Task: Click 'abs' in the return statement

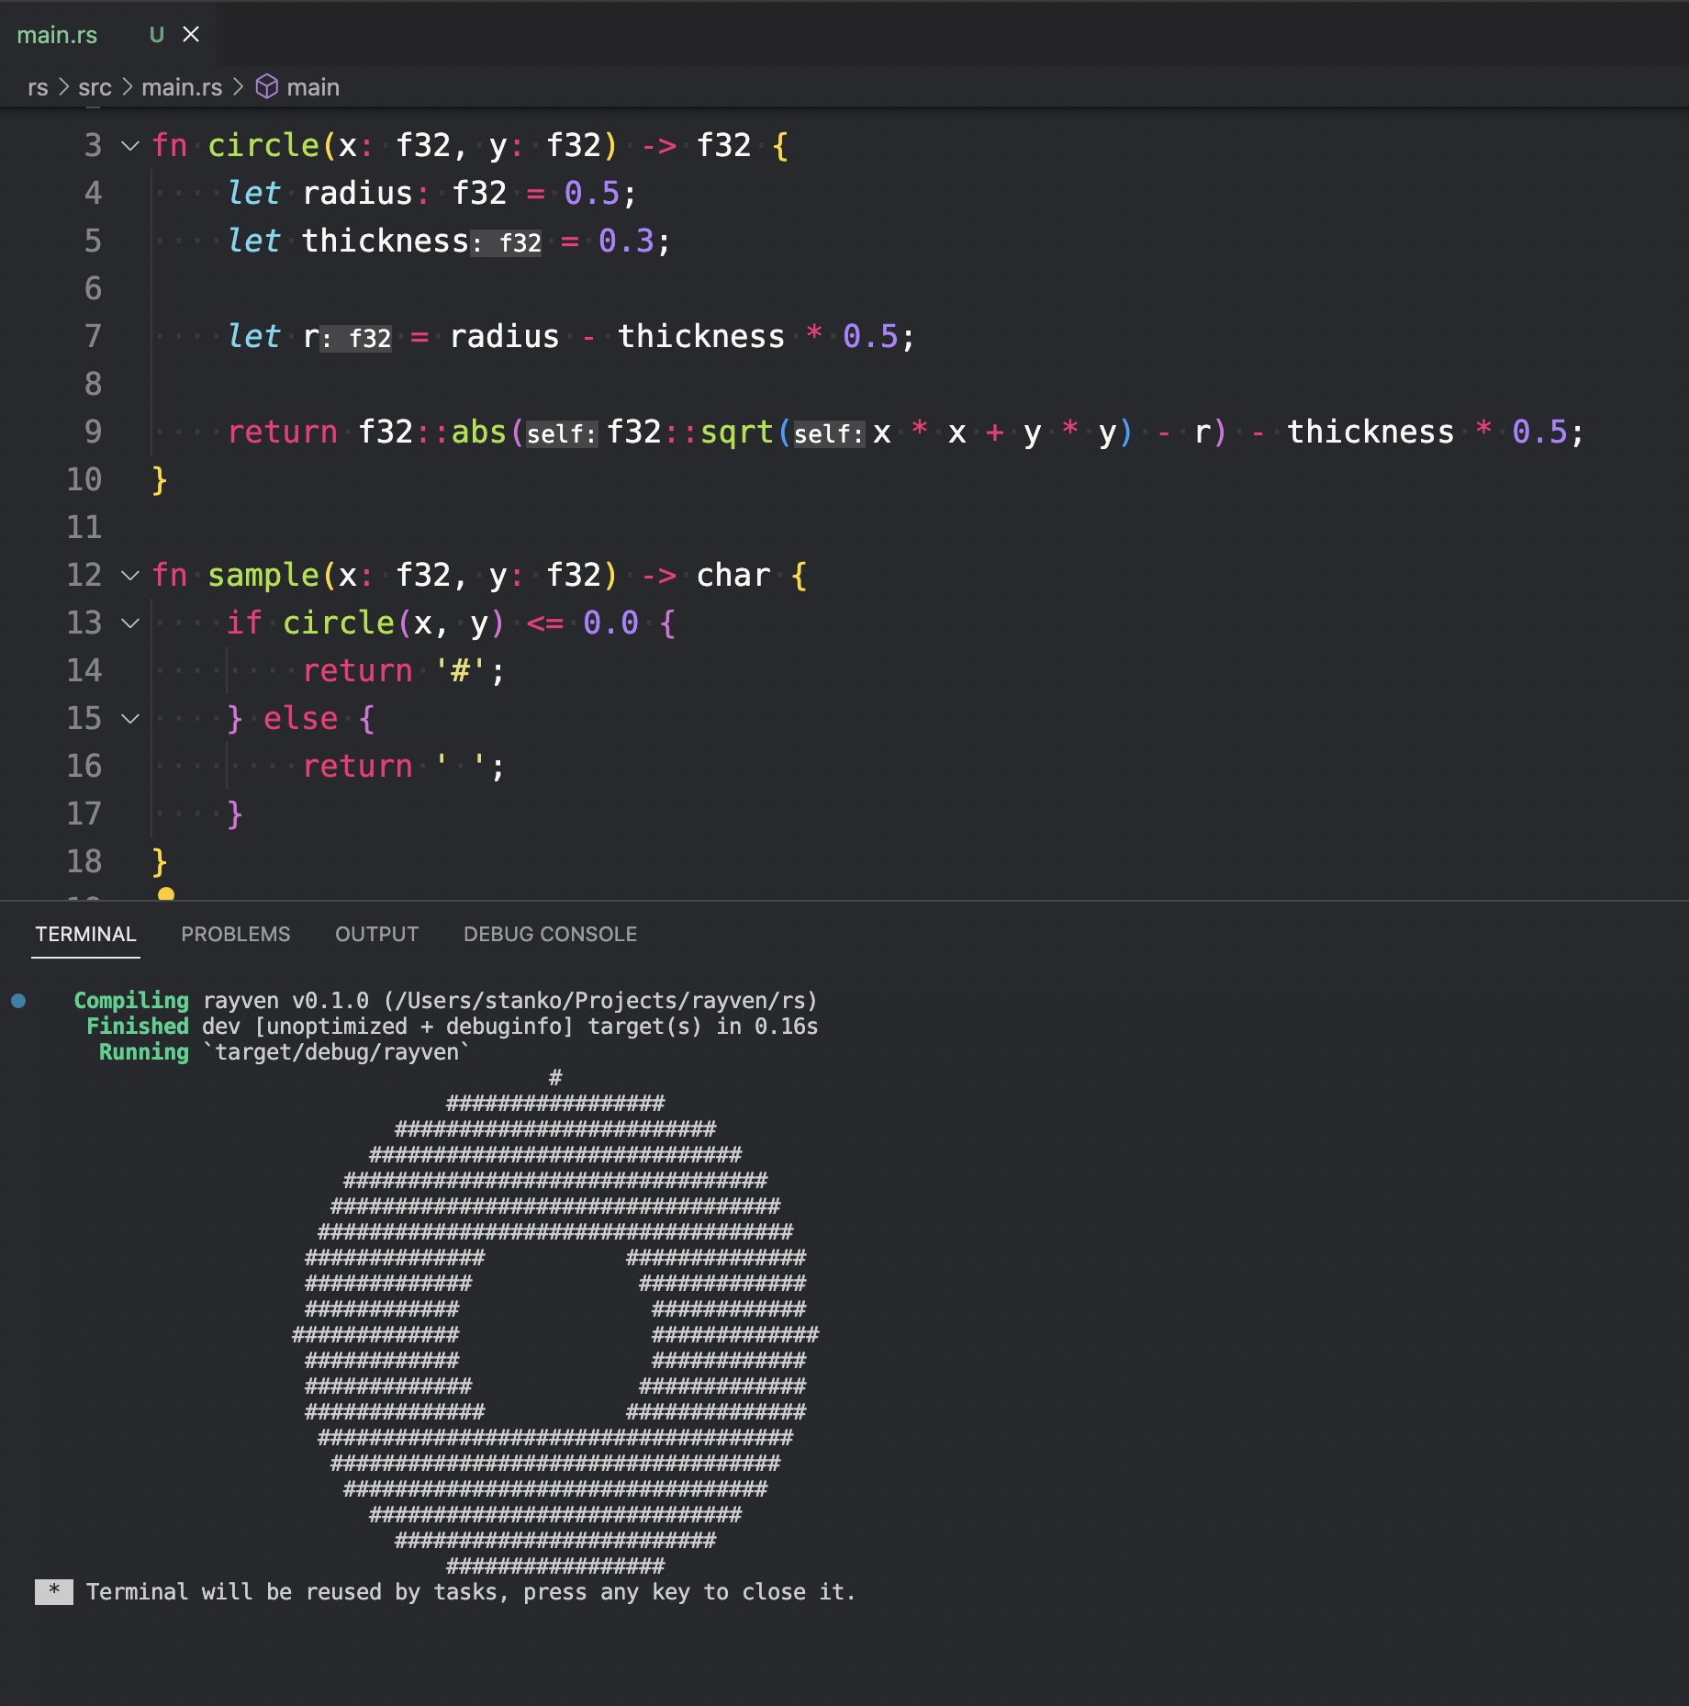Action: [x=478, y=432]
